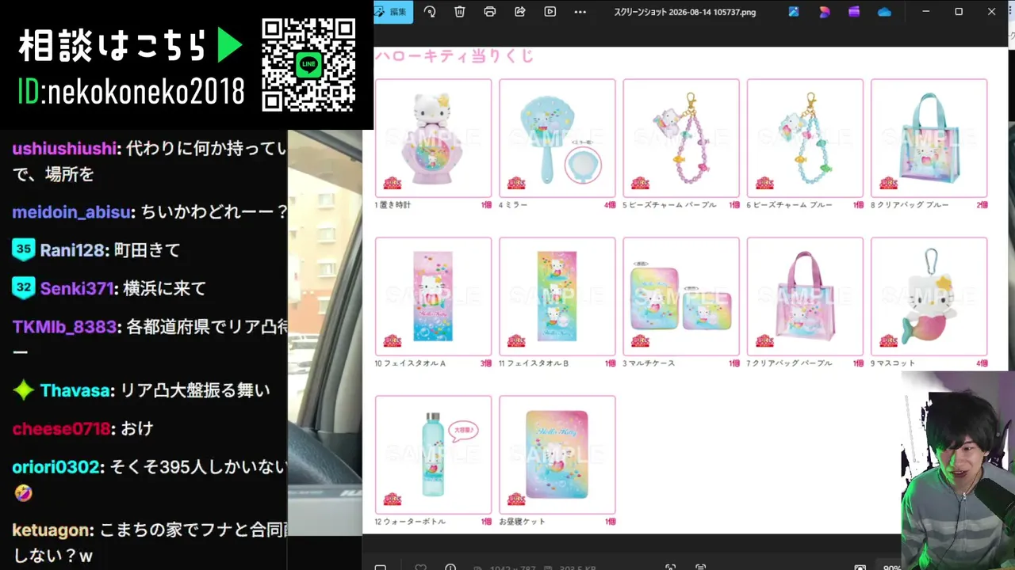The image size is (1015, 570).
Task: Open TKMIb_8383's chat profile name
Action: pos(64,327)
